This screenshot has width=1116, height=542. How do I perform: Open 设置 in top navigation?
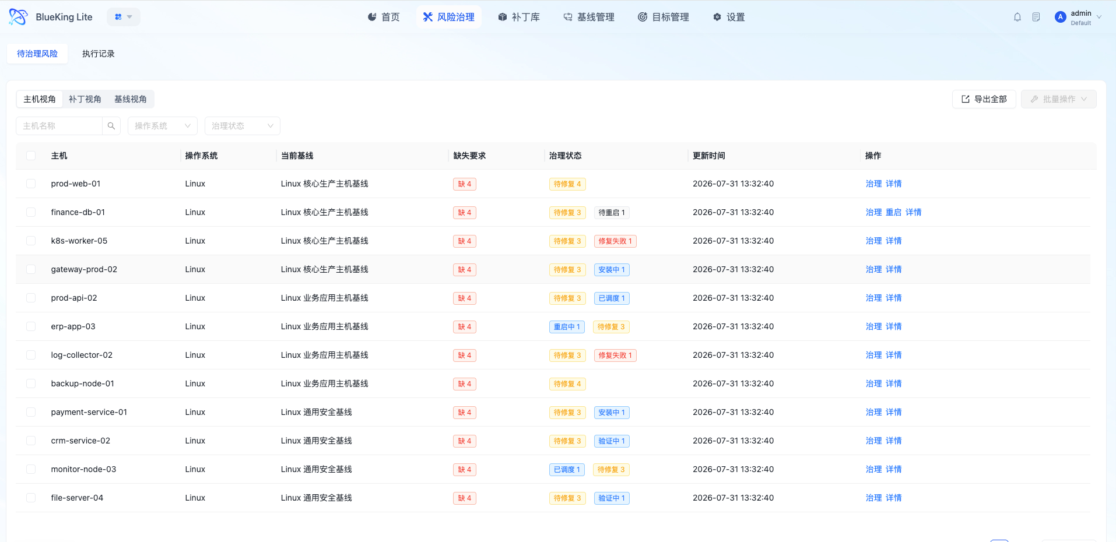(x=729, y=17)
